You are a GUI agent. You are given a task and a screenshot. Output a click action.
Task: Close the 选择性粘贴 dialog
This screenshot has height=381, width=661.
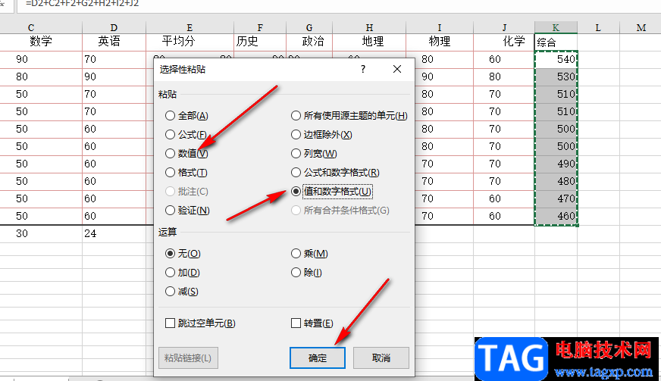[x=397, y=69]
